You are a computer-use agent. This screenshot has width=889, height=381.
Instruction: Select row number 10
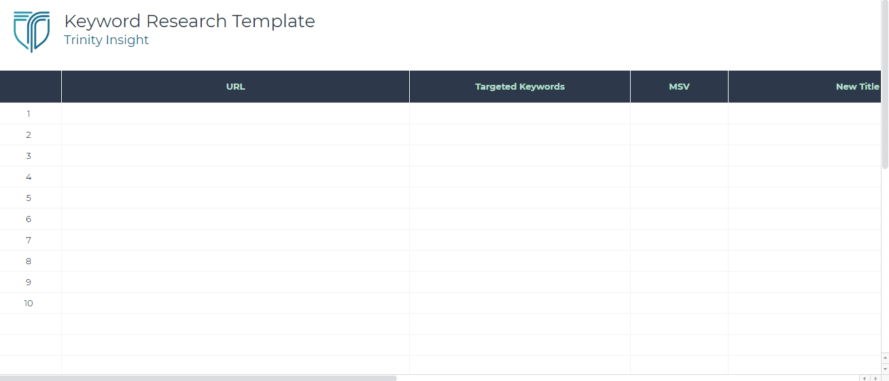29,303
